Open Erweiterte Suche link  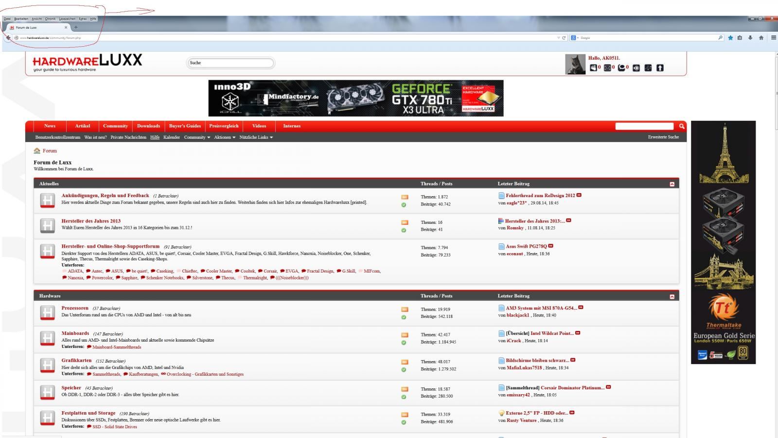(663, 137)
